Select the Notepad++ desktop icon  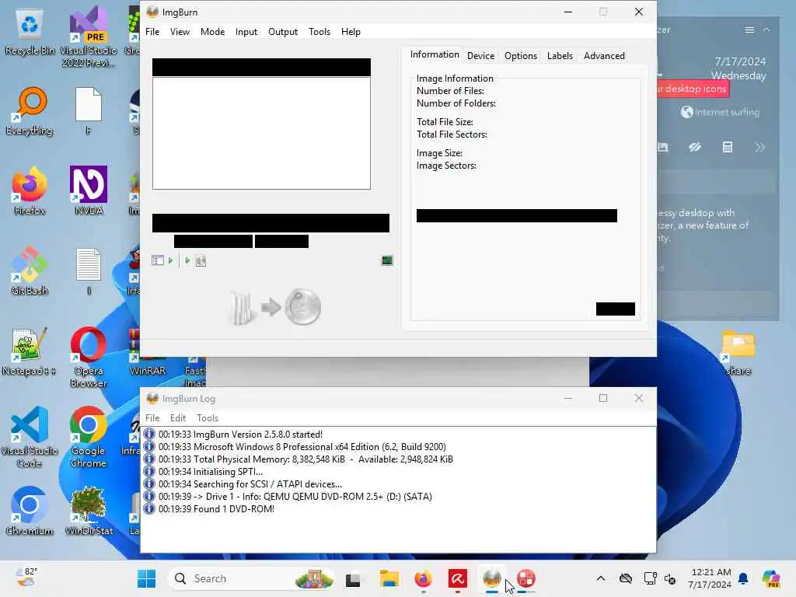[x=29, y=351]
